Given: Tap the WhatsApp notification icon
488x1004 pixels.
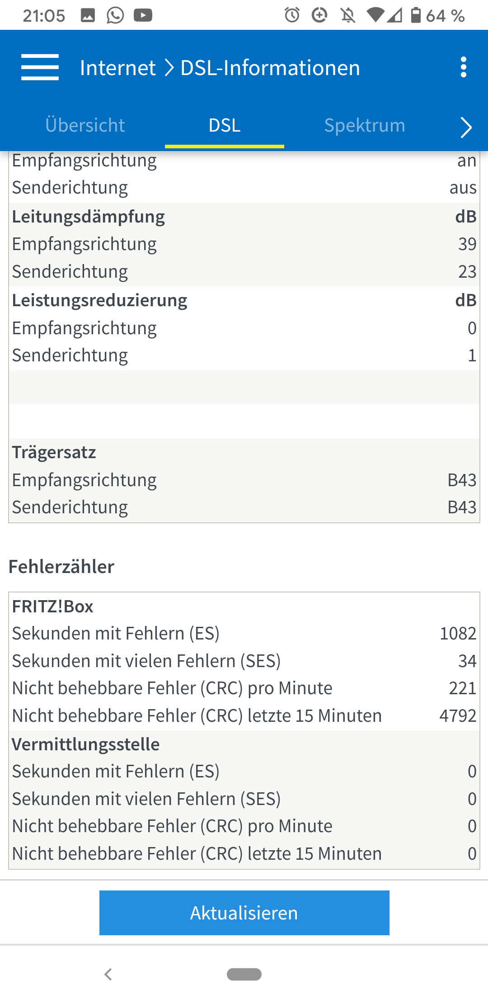Looking at the screenshot, I should pyautogui.click(x=115, y=15).
